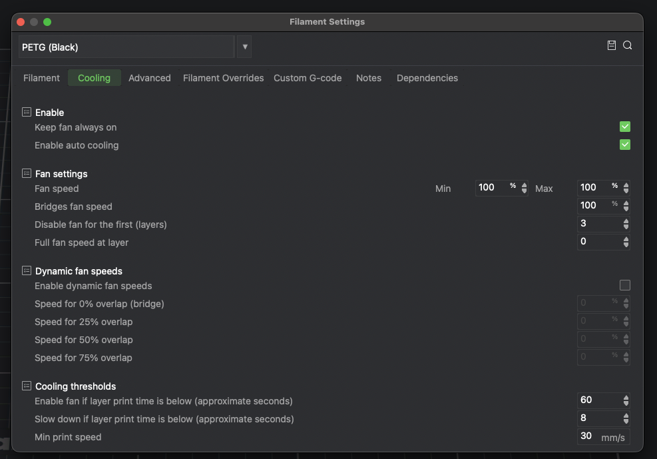657x459 pixels.
Task: Click the Enable auto cooling label
Action: click(77, 145)
